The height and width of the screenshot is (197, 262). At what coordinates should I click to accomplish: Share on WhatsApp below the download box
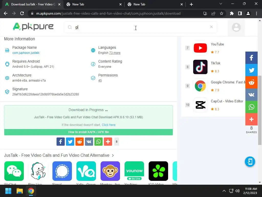point(99,142)
